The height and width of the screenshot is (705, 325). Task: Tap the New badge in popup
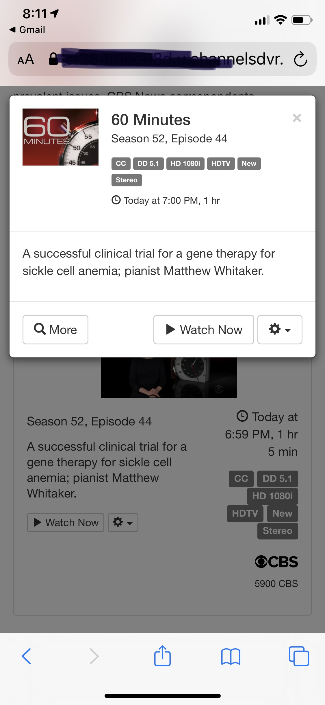(x=249, y=164)
